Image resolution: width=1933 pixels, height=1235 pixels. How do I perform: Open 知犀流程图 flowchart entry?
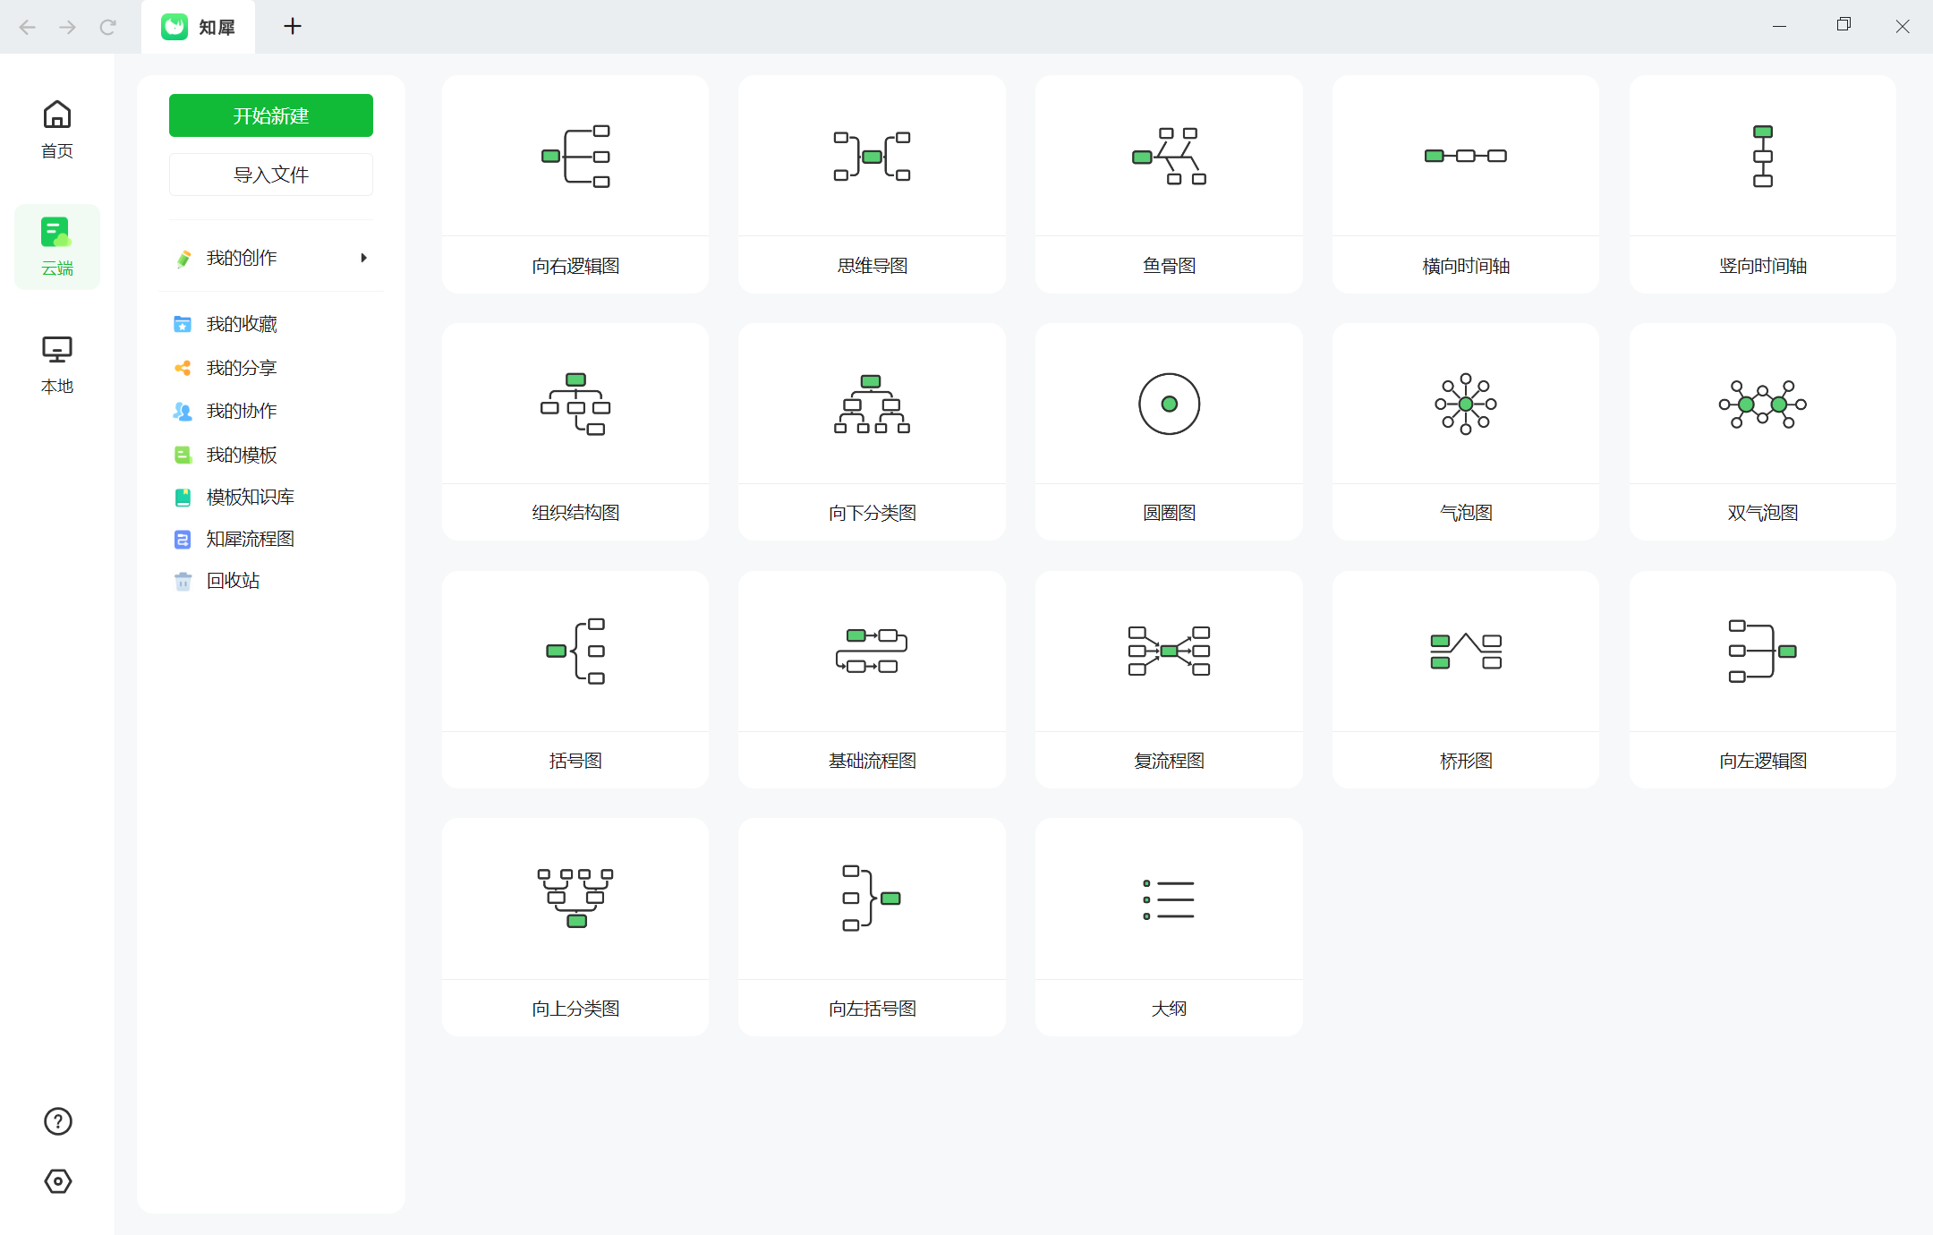(251, 539)
